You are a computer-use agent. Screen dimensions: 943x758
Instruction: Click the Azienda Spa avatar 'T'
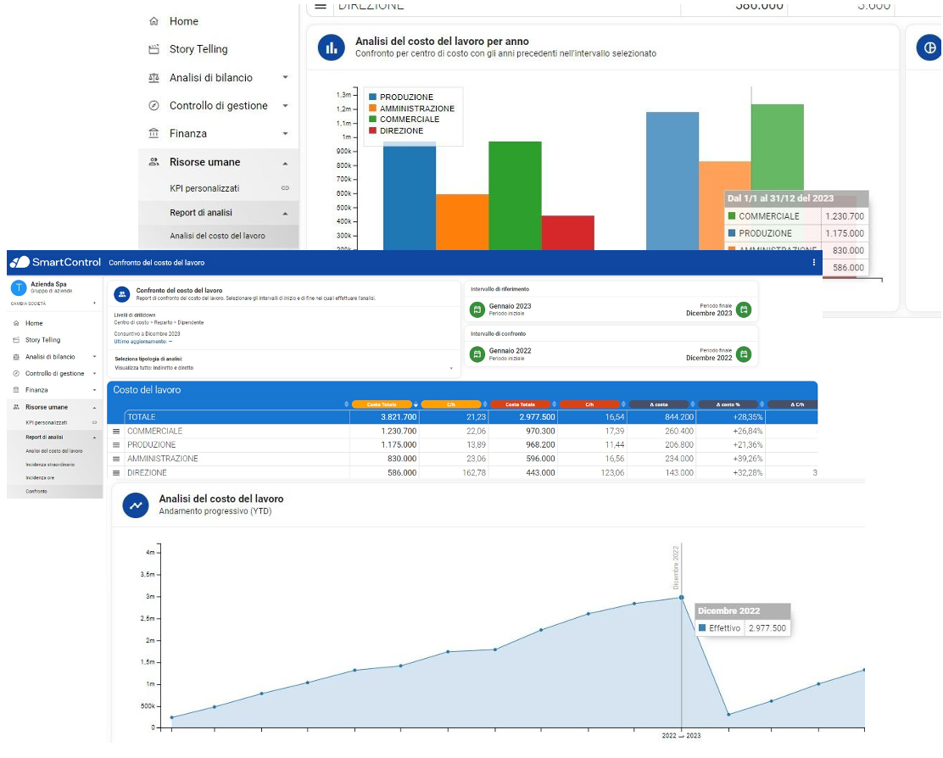pos(19,288)
